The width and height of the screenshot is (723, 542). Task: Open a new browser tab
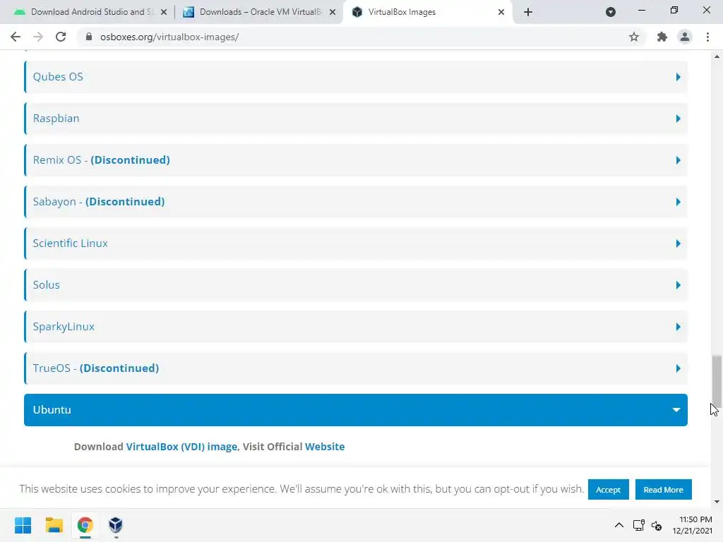(528, 12)
